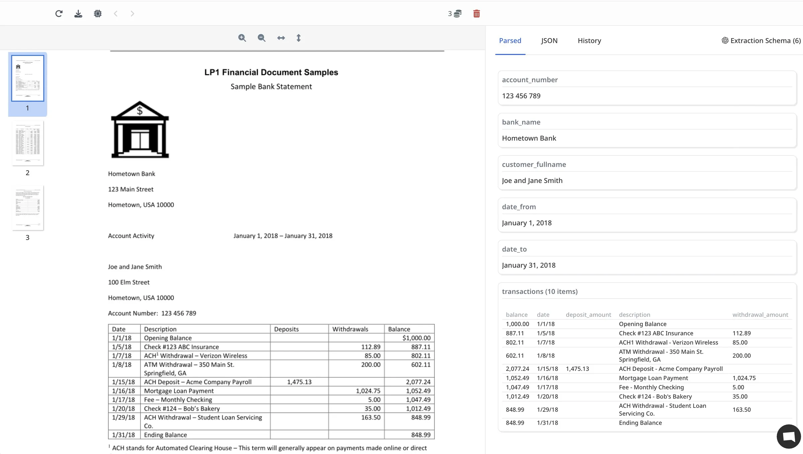Zoom in on the bank statement
The width and height of the screenshot is (803, 454).
pos(243,38)
